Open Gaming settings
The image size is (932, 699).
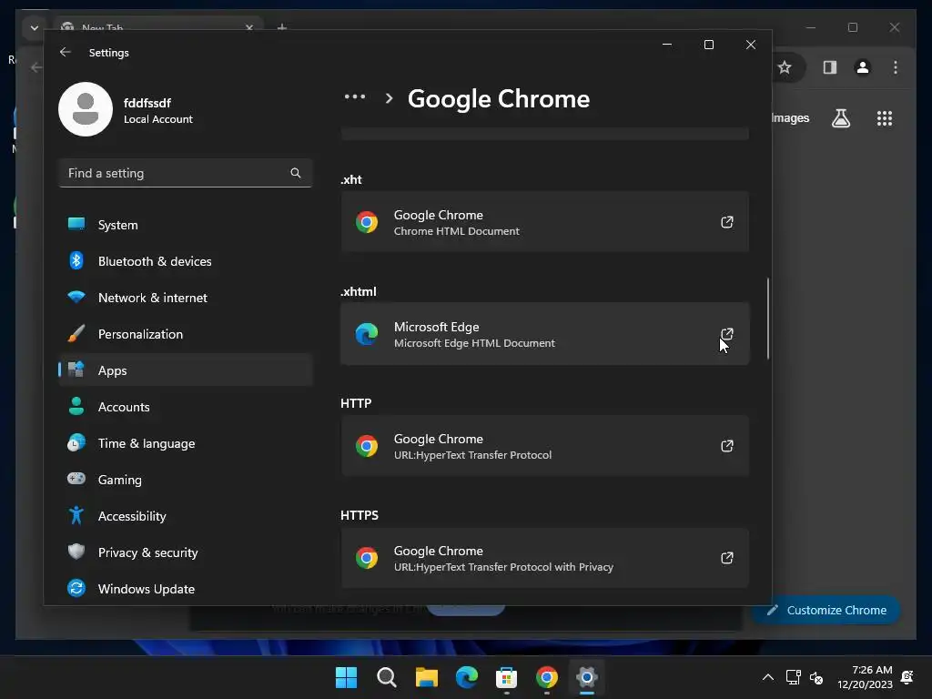[186, 480]
